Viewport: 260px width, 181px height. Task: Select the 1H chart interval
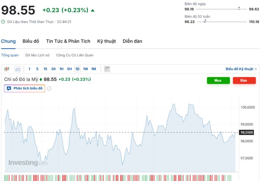click(61, 69)
